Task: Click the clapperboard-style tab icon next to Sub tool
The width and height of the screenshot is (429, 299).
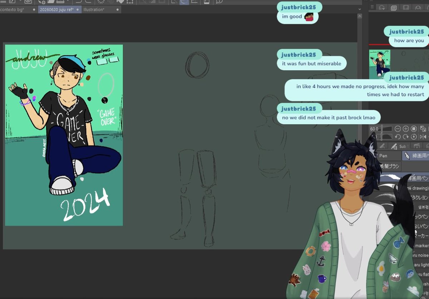Action: click(x=416, y=146)
